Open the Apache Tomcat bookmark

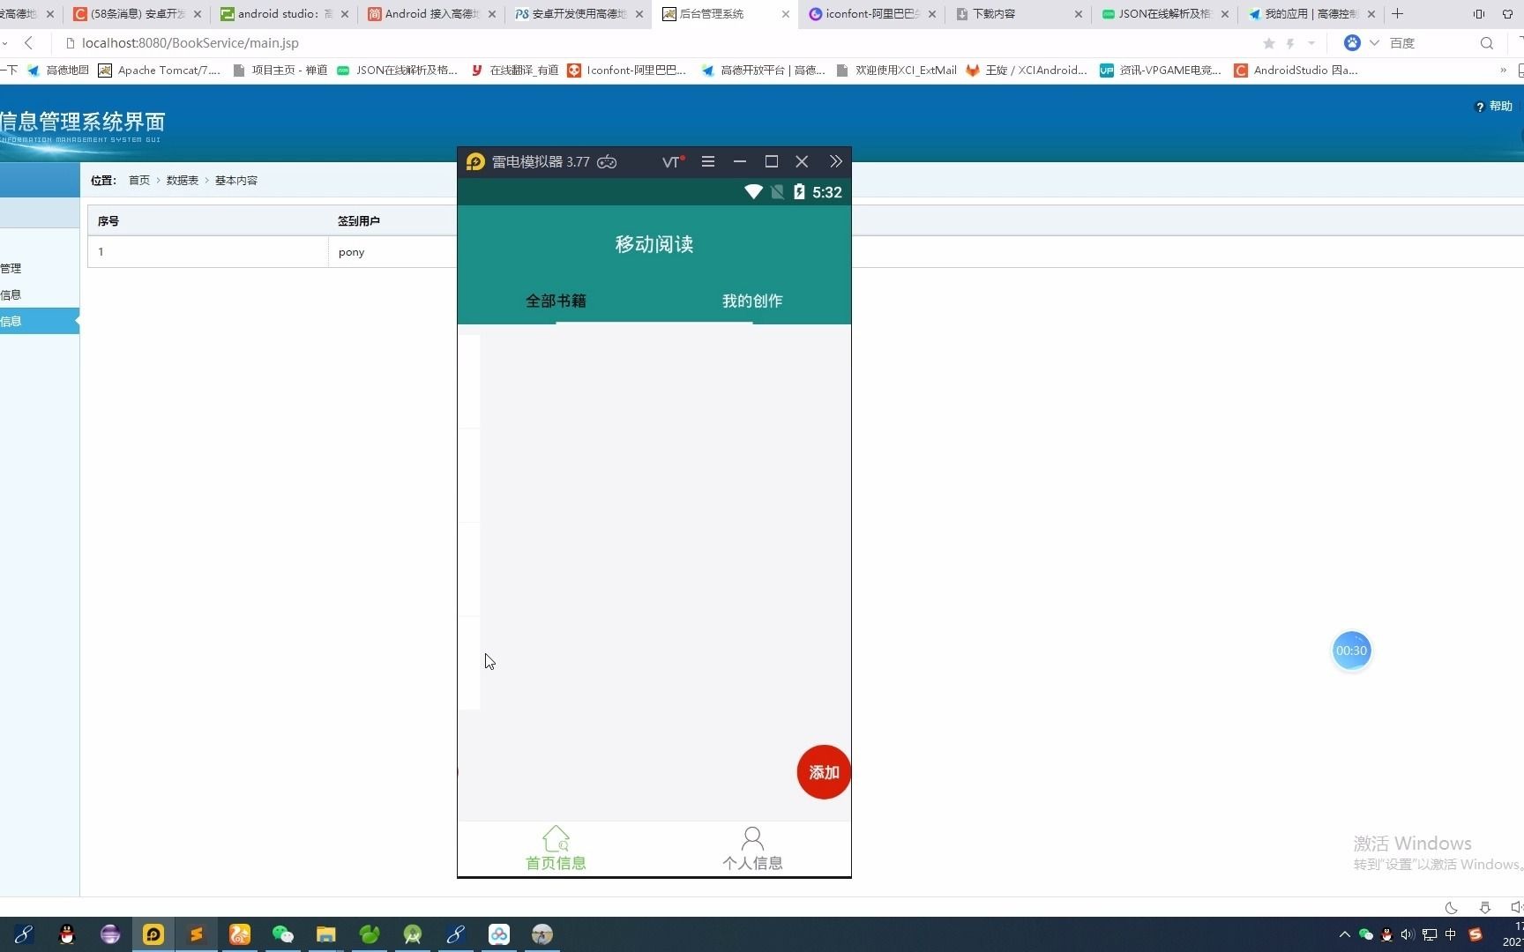click(x=160, y=71)
